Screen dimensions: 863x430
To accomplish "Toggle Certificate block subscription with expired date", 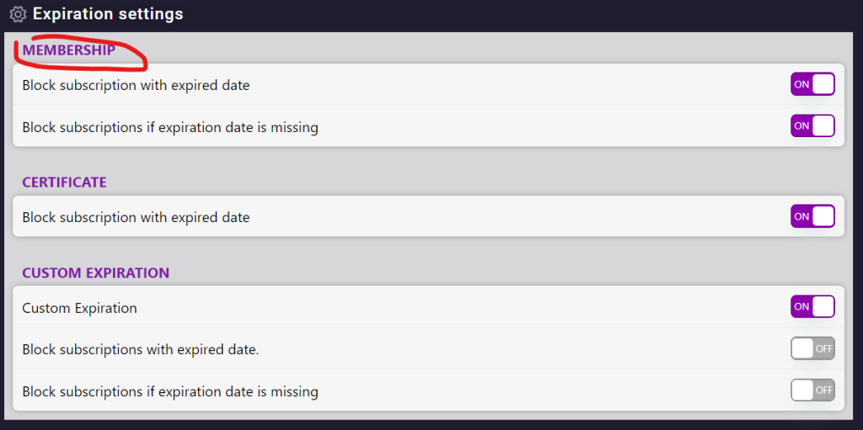I will (x=812, y=216).
